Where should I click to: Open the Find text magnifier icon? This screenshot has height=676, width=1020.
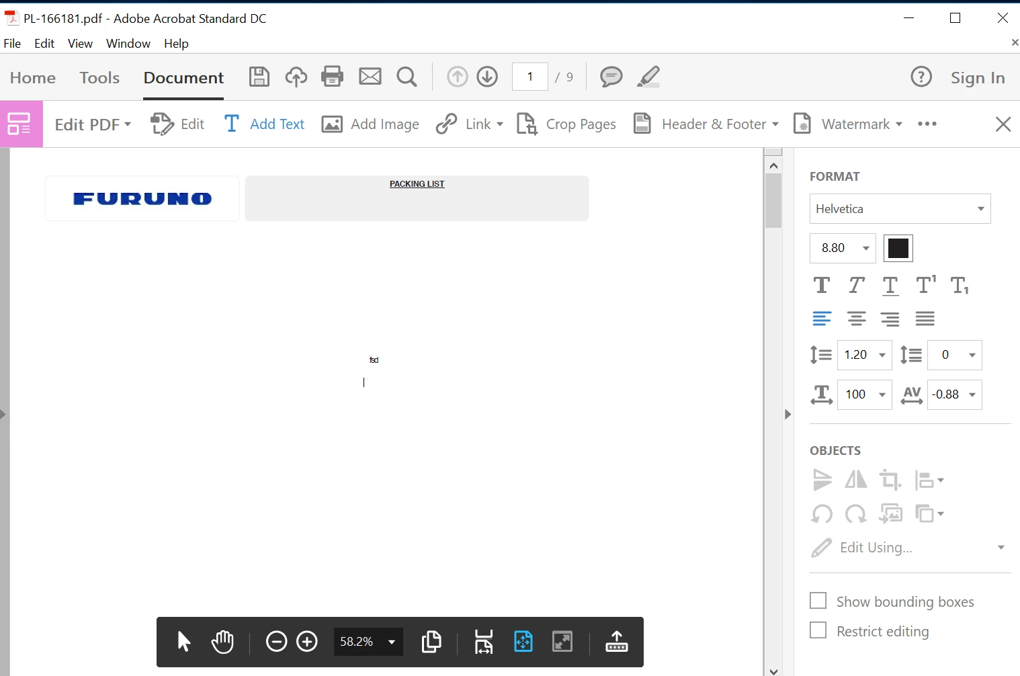(407, 77)
